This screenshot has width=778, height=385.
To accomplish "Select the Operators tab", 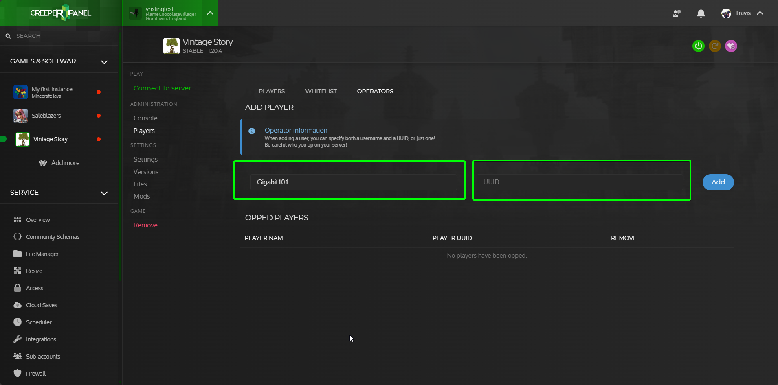I will (375, 91).
